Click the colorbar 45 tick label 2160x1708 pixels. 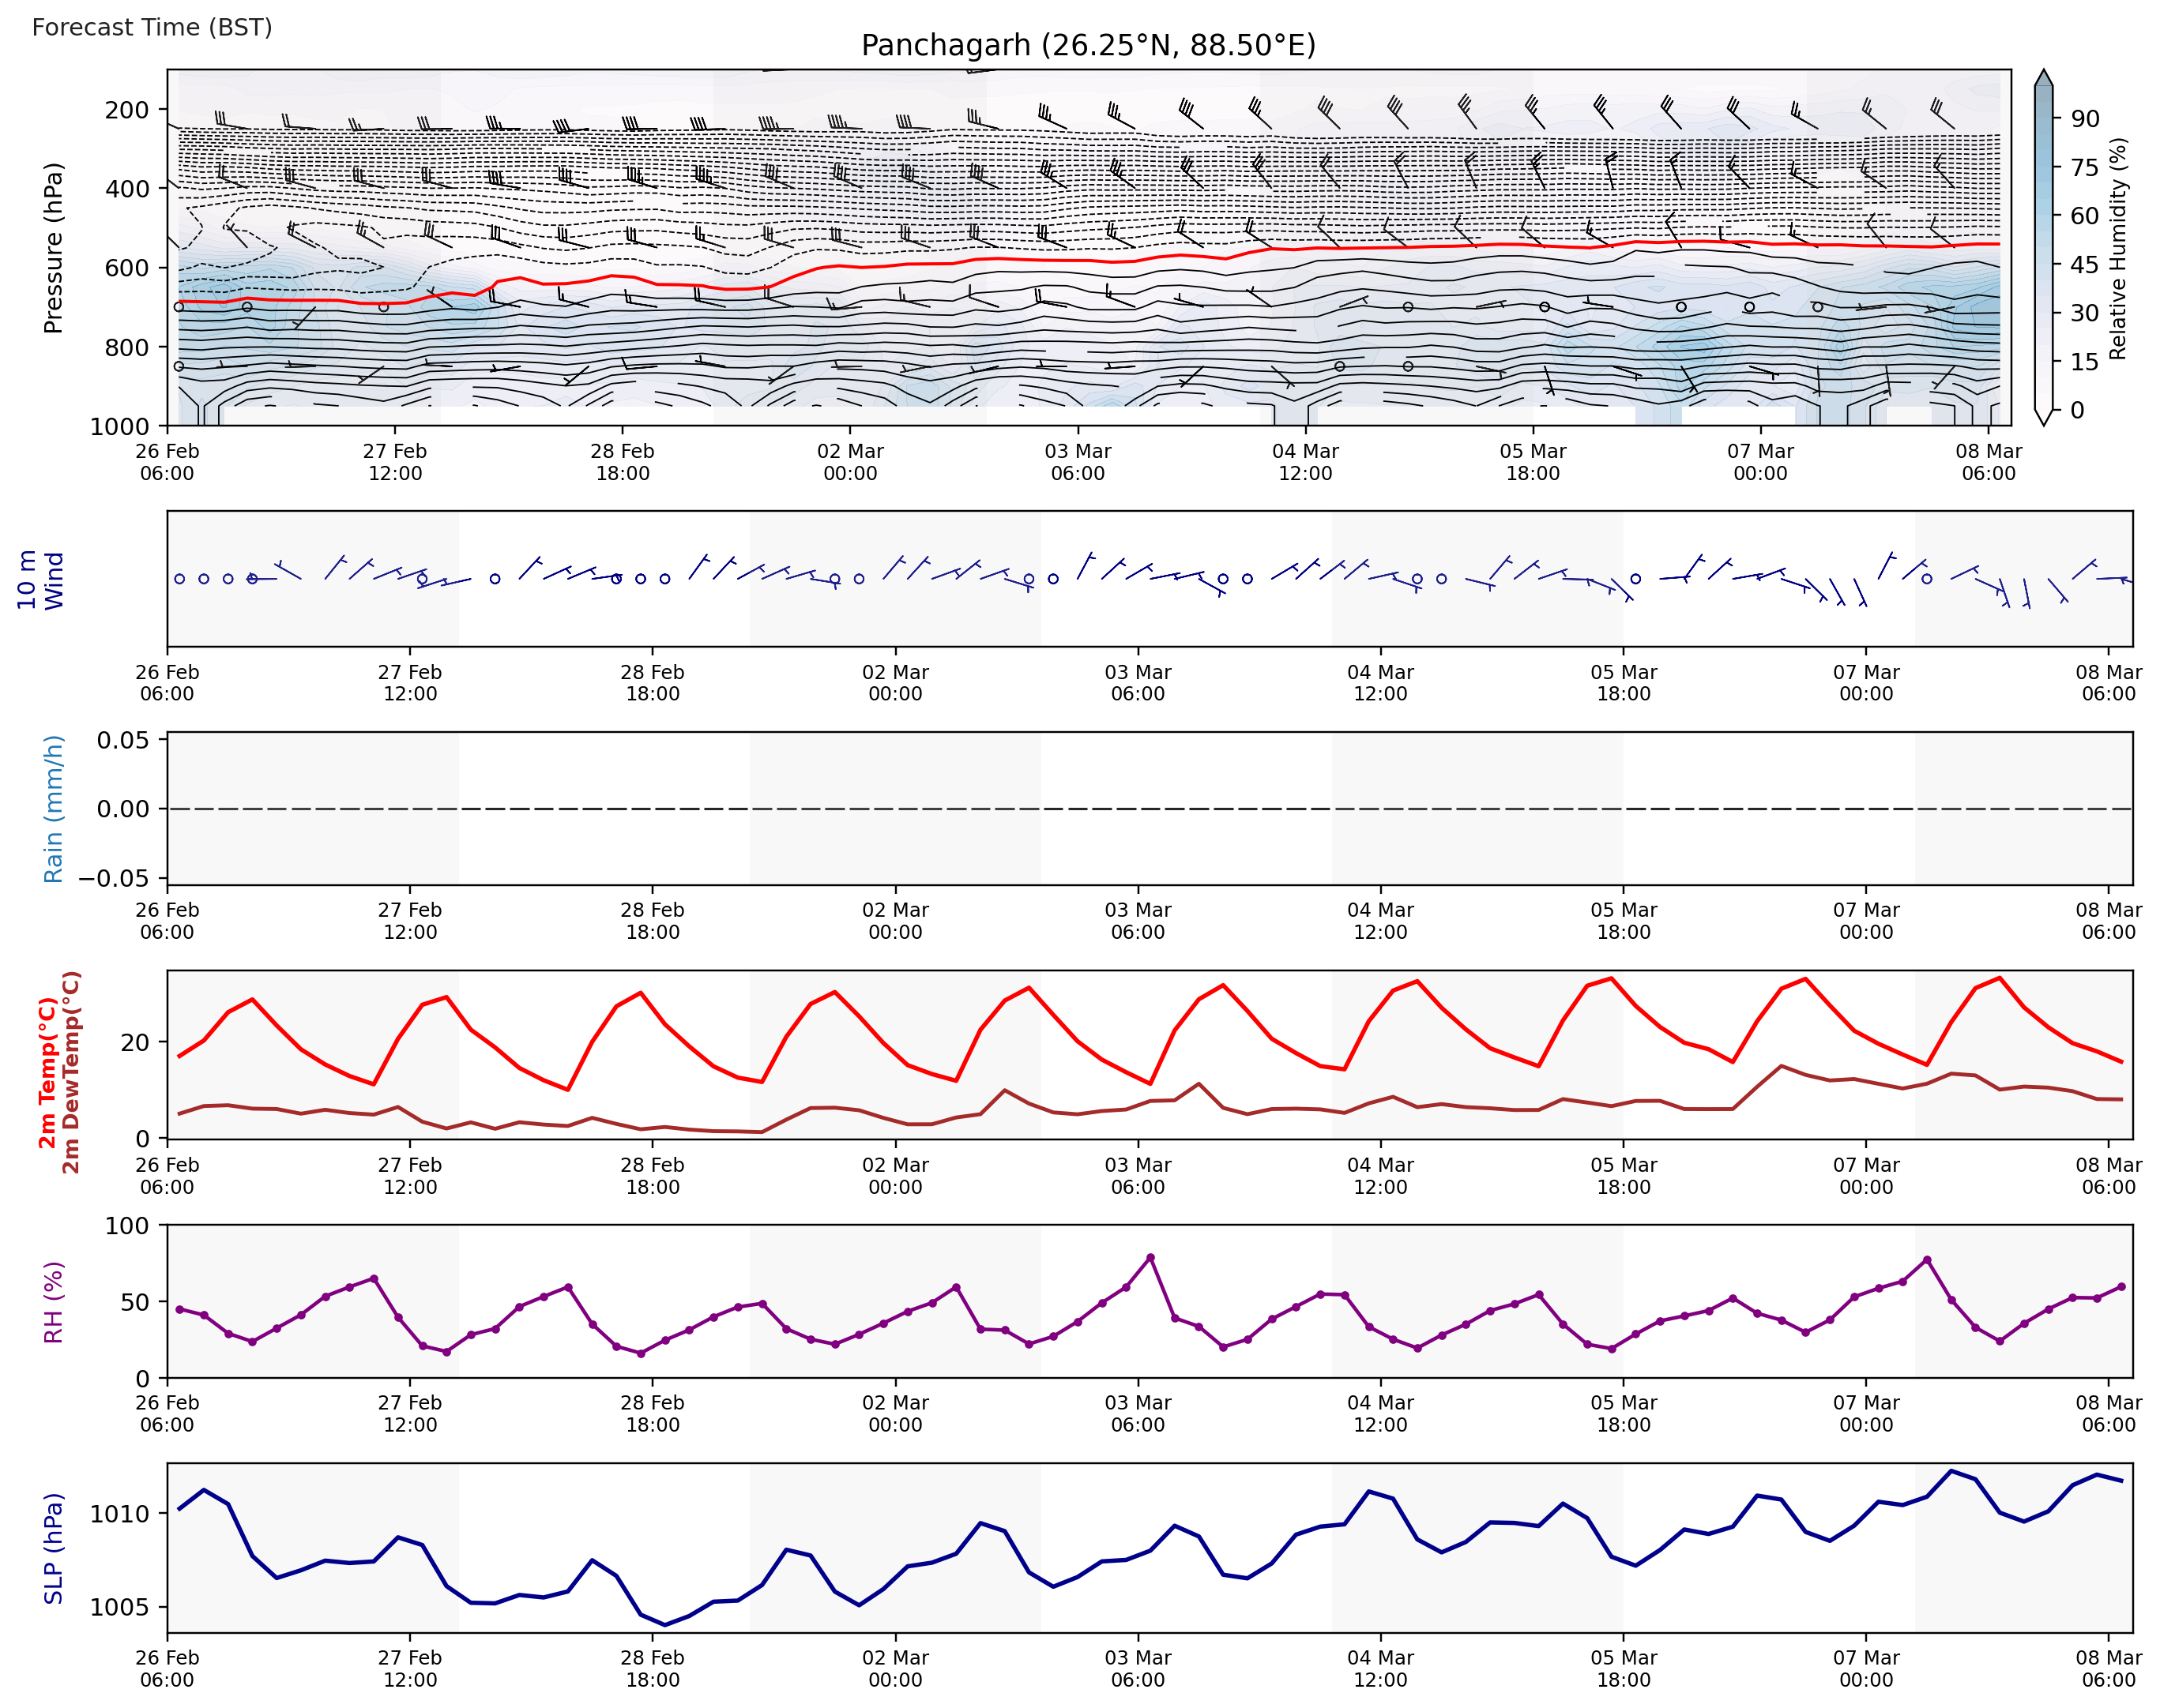click(x=2084, y=265)
